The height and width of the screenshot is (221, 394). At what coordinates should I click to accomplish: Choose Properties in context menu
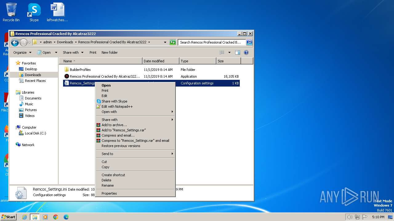[x=135, y=193]
